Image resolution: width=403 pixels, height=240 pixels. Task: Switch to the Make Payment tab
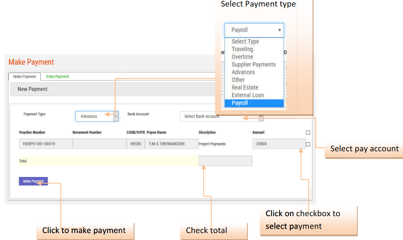pyautogui.click(x=24, y=76)
